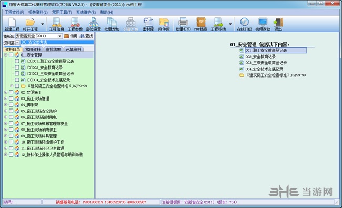Screen dimensions: 342x208
Task: Expand the 10_施工现场环境保护工作 node
Action: (x=6, y=142)
